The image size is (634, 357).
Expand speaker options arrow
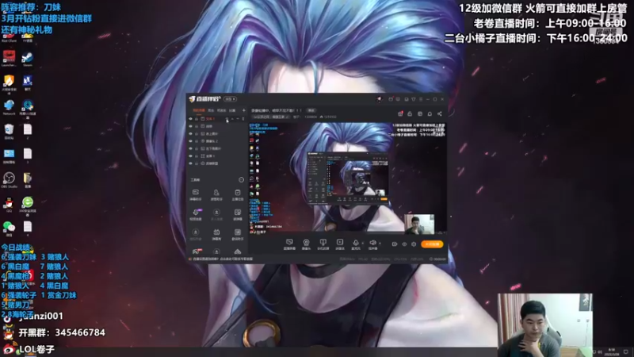tap(380, 243)
